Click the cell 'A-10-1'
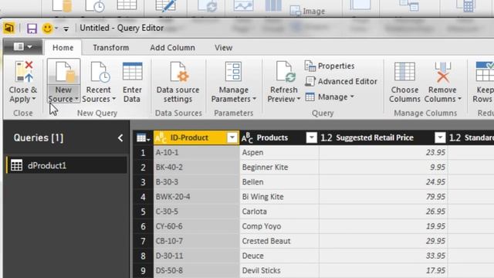Image resolution: width=494 pixels, height=278 pixels. (196, 153)
